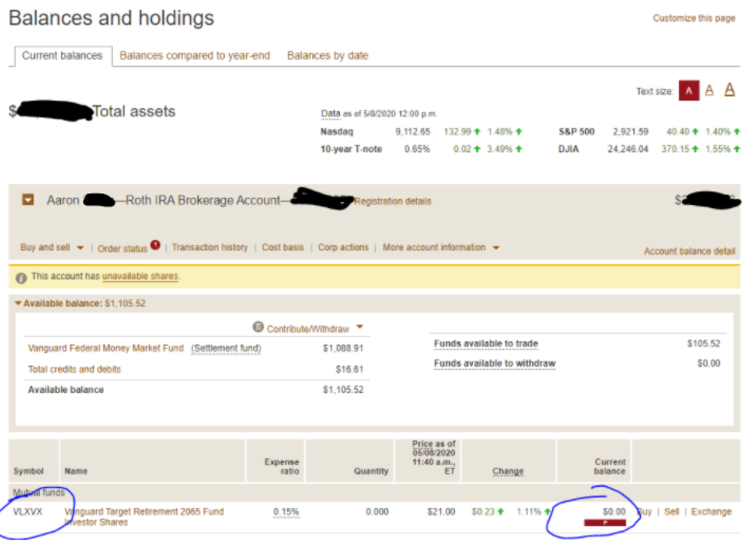Click the red bar under current balance
Screen dimensions: 752x547
pos(605,522)
